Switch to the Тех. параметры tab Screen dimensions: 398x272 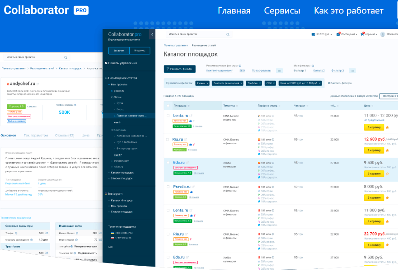[x=36, y=136]
